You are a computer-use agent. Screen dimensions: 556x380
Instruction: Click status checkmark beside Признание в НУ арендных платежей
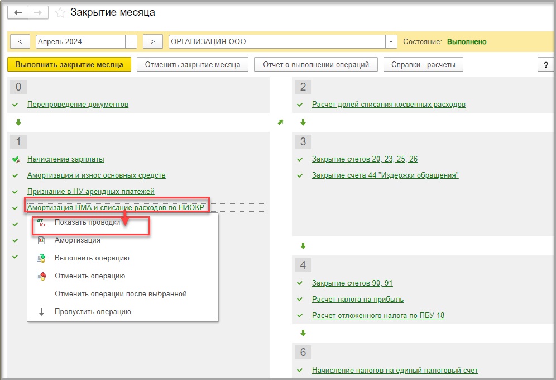pyautogui.click(x=15, y=192)
